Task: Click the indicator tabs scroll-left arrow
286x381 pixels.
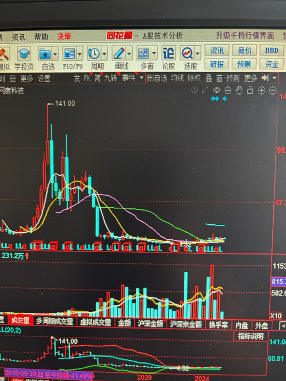Action: pyautogui.click(x=282, y=326)
